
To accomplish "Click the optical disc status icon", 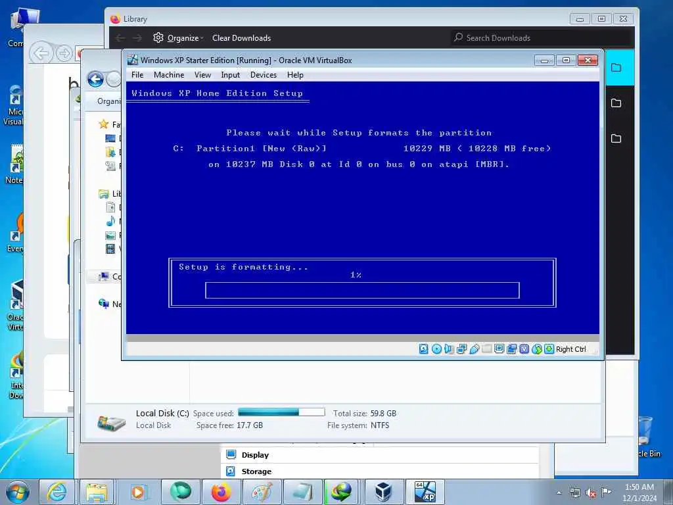I will (x=436, y=349).
